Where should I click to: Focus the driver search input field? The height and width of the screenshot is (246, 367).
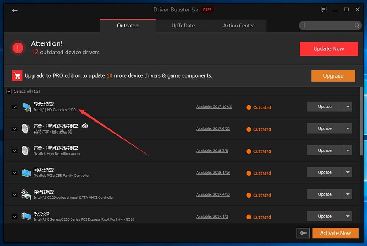pyautogui.click(x=330, y=26)
